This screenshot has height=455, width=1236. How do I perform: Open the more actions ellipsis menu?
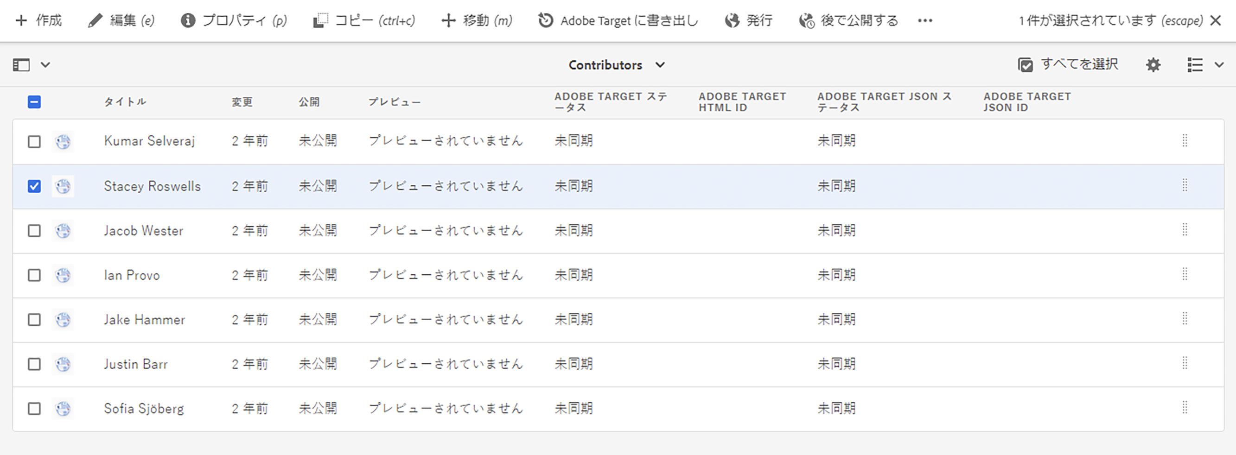pyautogui.click(x=924, y=20)
